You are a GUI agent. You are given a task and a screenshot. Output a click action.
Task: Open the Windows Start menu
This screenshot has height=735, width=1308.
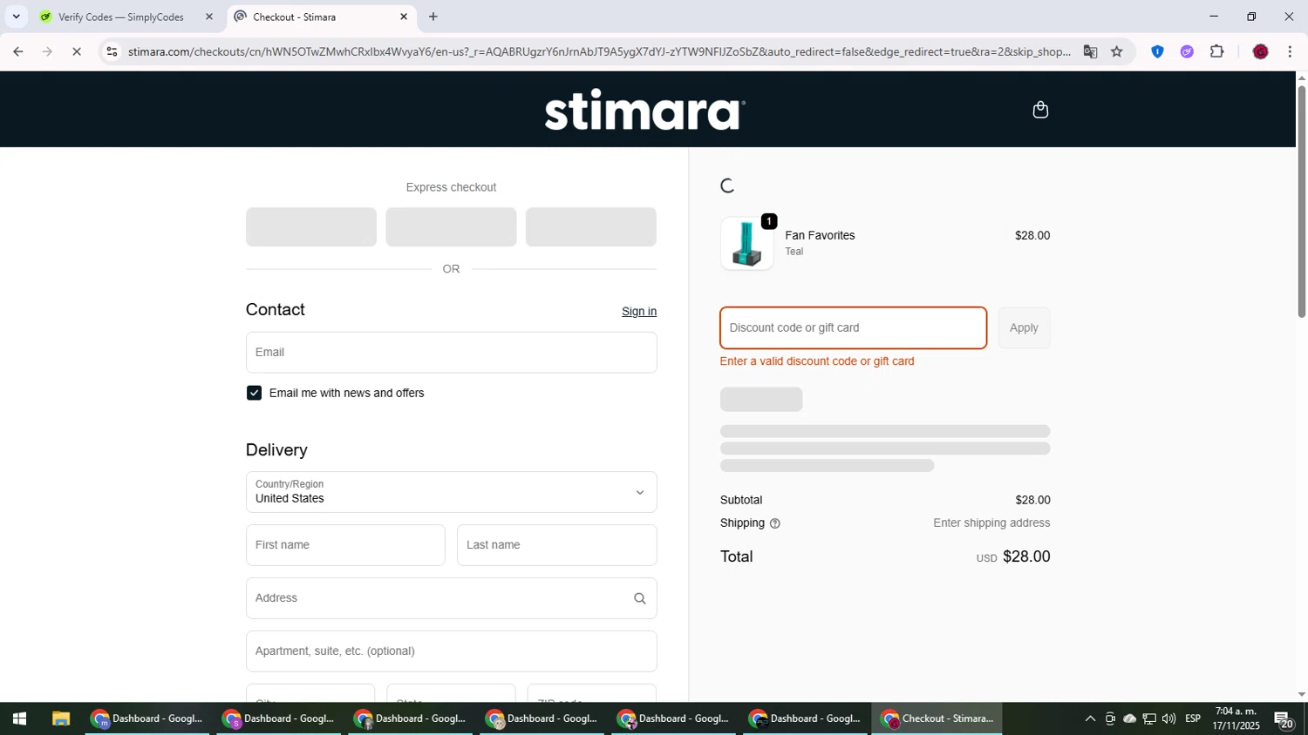pos(19,718)
